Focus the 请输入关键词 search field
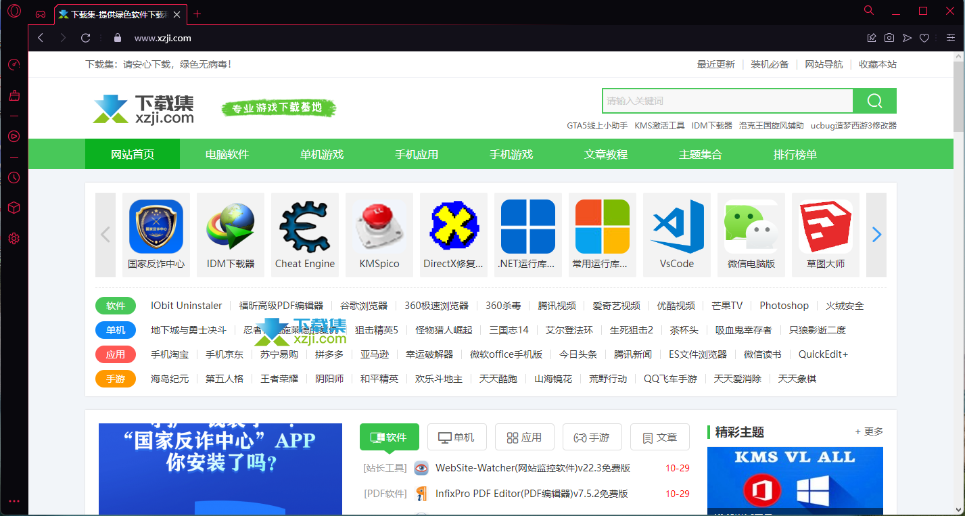Screen dimensions: 965x516 [728, 101]
